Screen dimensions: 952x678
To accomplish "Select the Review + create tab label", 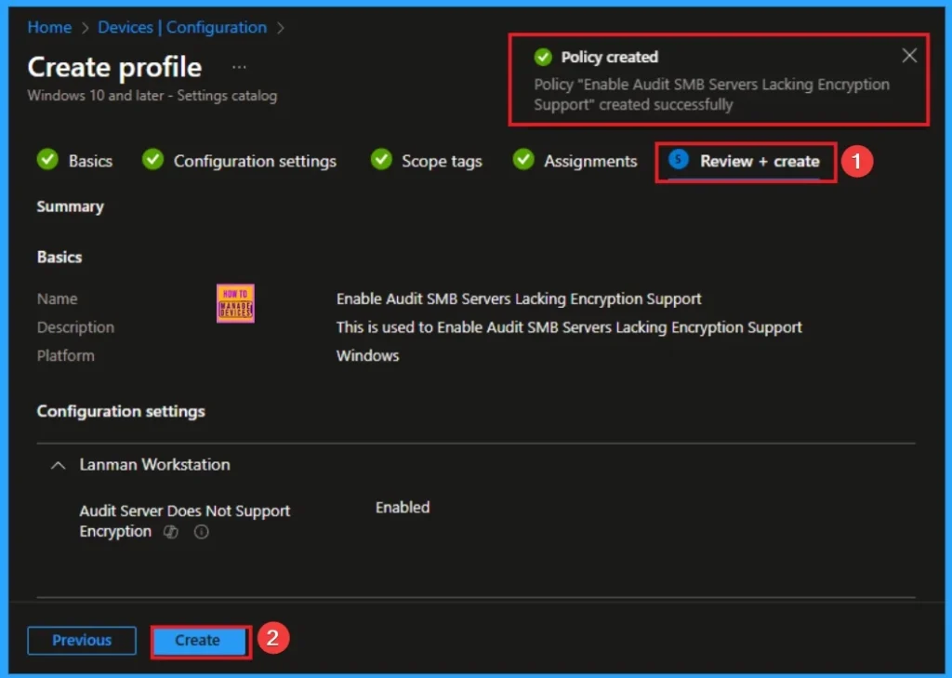I will pyautogui.click(x=760, y=161).
